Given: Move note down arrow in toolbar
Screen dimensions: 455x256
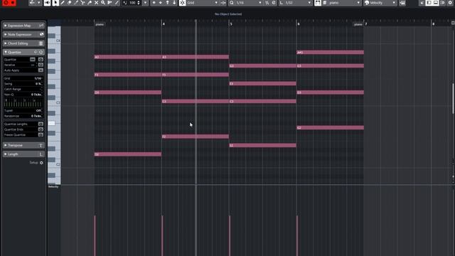Looking at the screenshot, I should click(174, 3).
